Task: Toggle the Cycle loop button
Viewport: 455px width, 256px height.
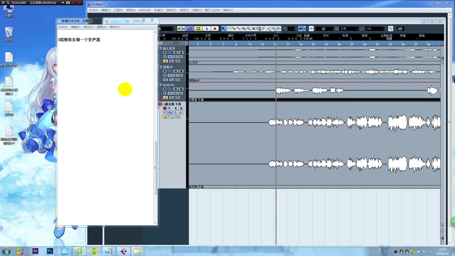Action: pyautogui.click(x=190, y=28)
